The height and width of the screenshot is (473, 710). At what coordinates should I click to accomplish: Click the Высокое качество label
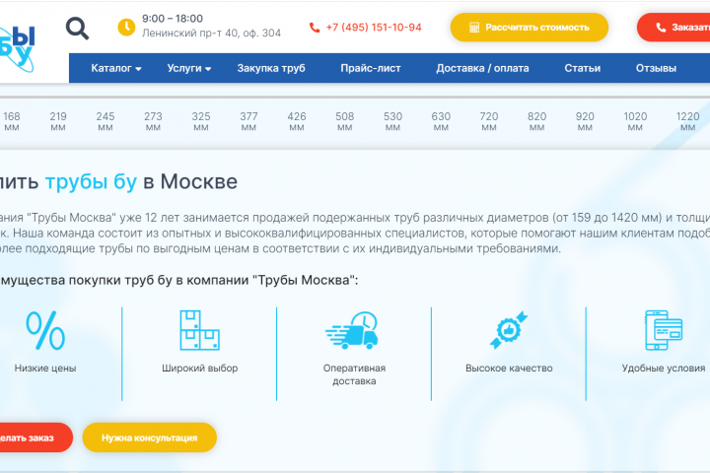509,368
